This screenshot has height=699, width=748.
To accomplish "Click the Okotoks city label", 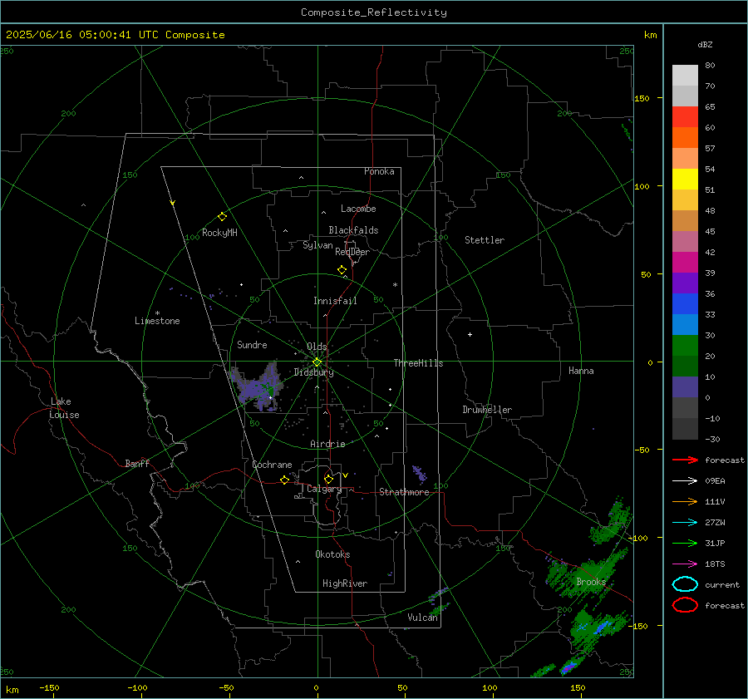I will pos(332,554).
